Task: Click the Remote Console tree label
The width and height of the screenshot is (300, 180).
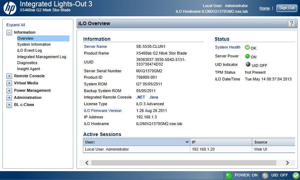Action: pos(29,76)
